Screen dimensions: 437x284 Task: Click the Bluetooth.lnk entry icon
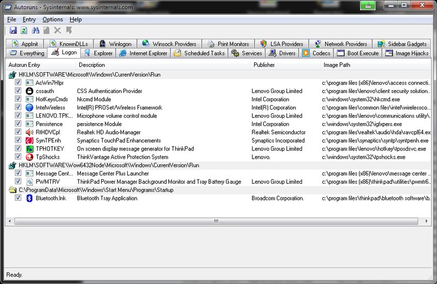(x=29, y=198)
